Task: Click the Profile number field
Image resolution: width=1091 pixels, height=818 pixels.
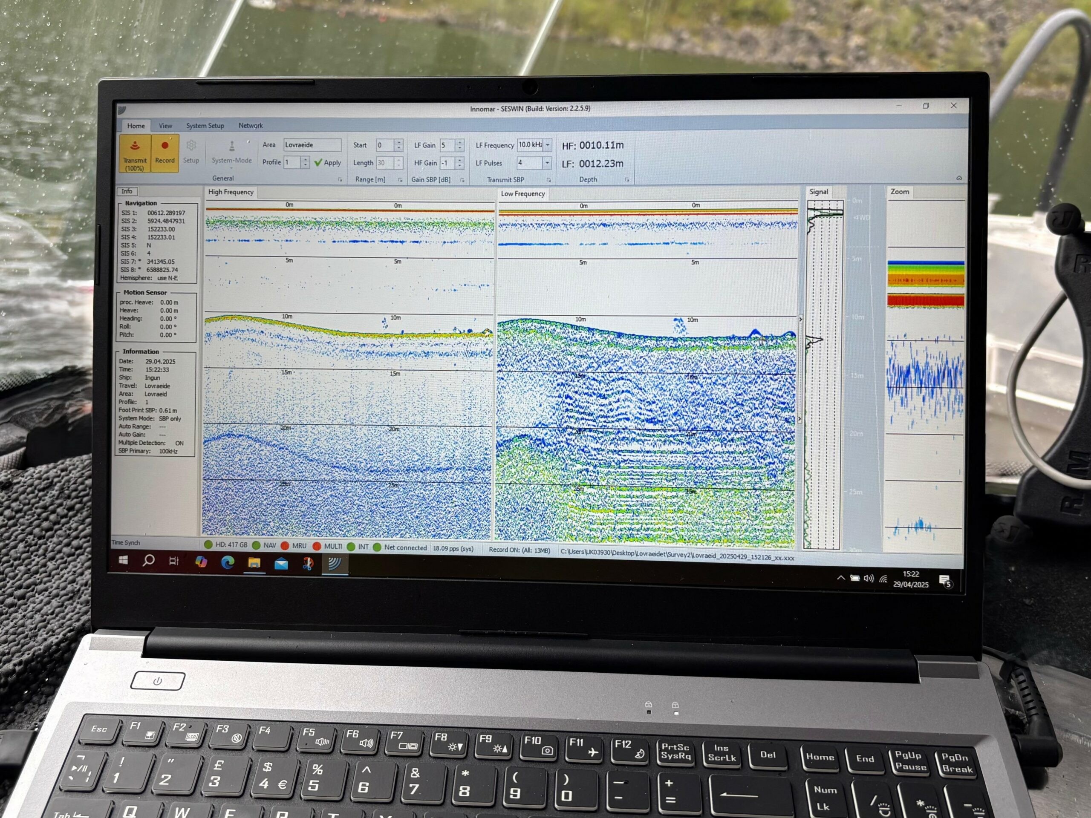Action: point(292,162)
